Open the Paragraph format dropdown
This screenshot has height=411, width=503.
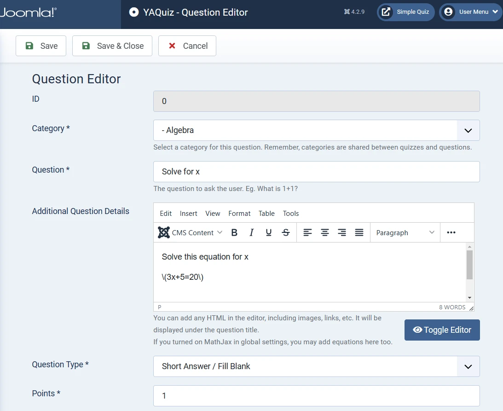coord(405,233)
